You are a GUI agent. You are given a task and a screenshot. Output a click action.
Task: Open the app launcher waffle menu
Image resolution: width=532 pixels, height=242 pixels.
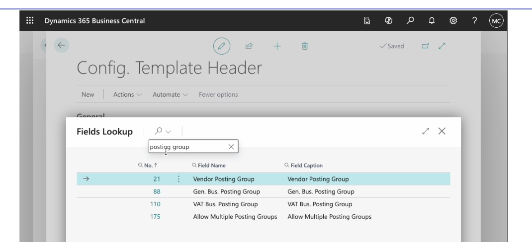[29, 21]
